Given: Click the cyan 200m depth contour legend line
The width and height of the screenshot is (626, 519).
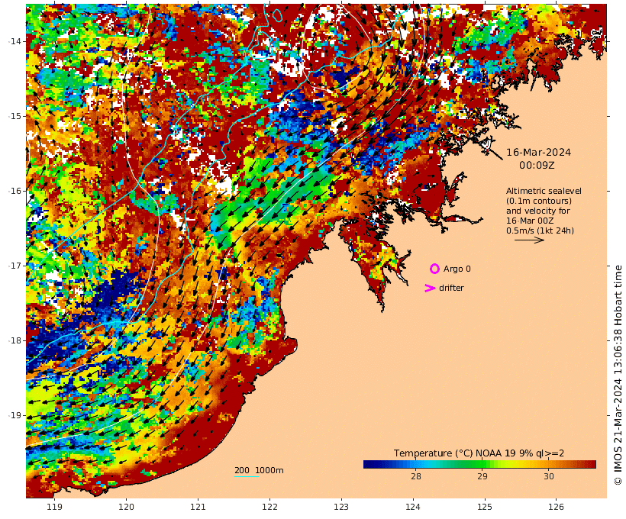Looking at the screenshot, I should click(x=247, y=476).
